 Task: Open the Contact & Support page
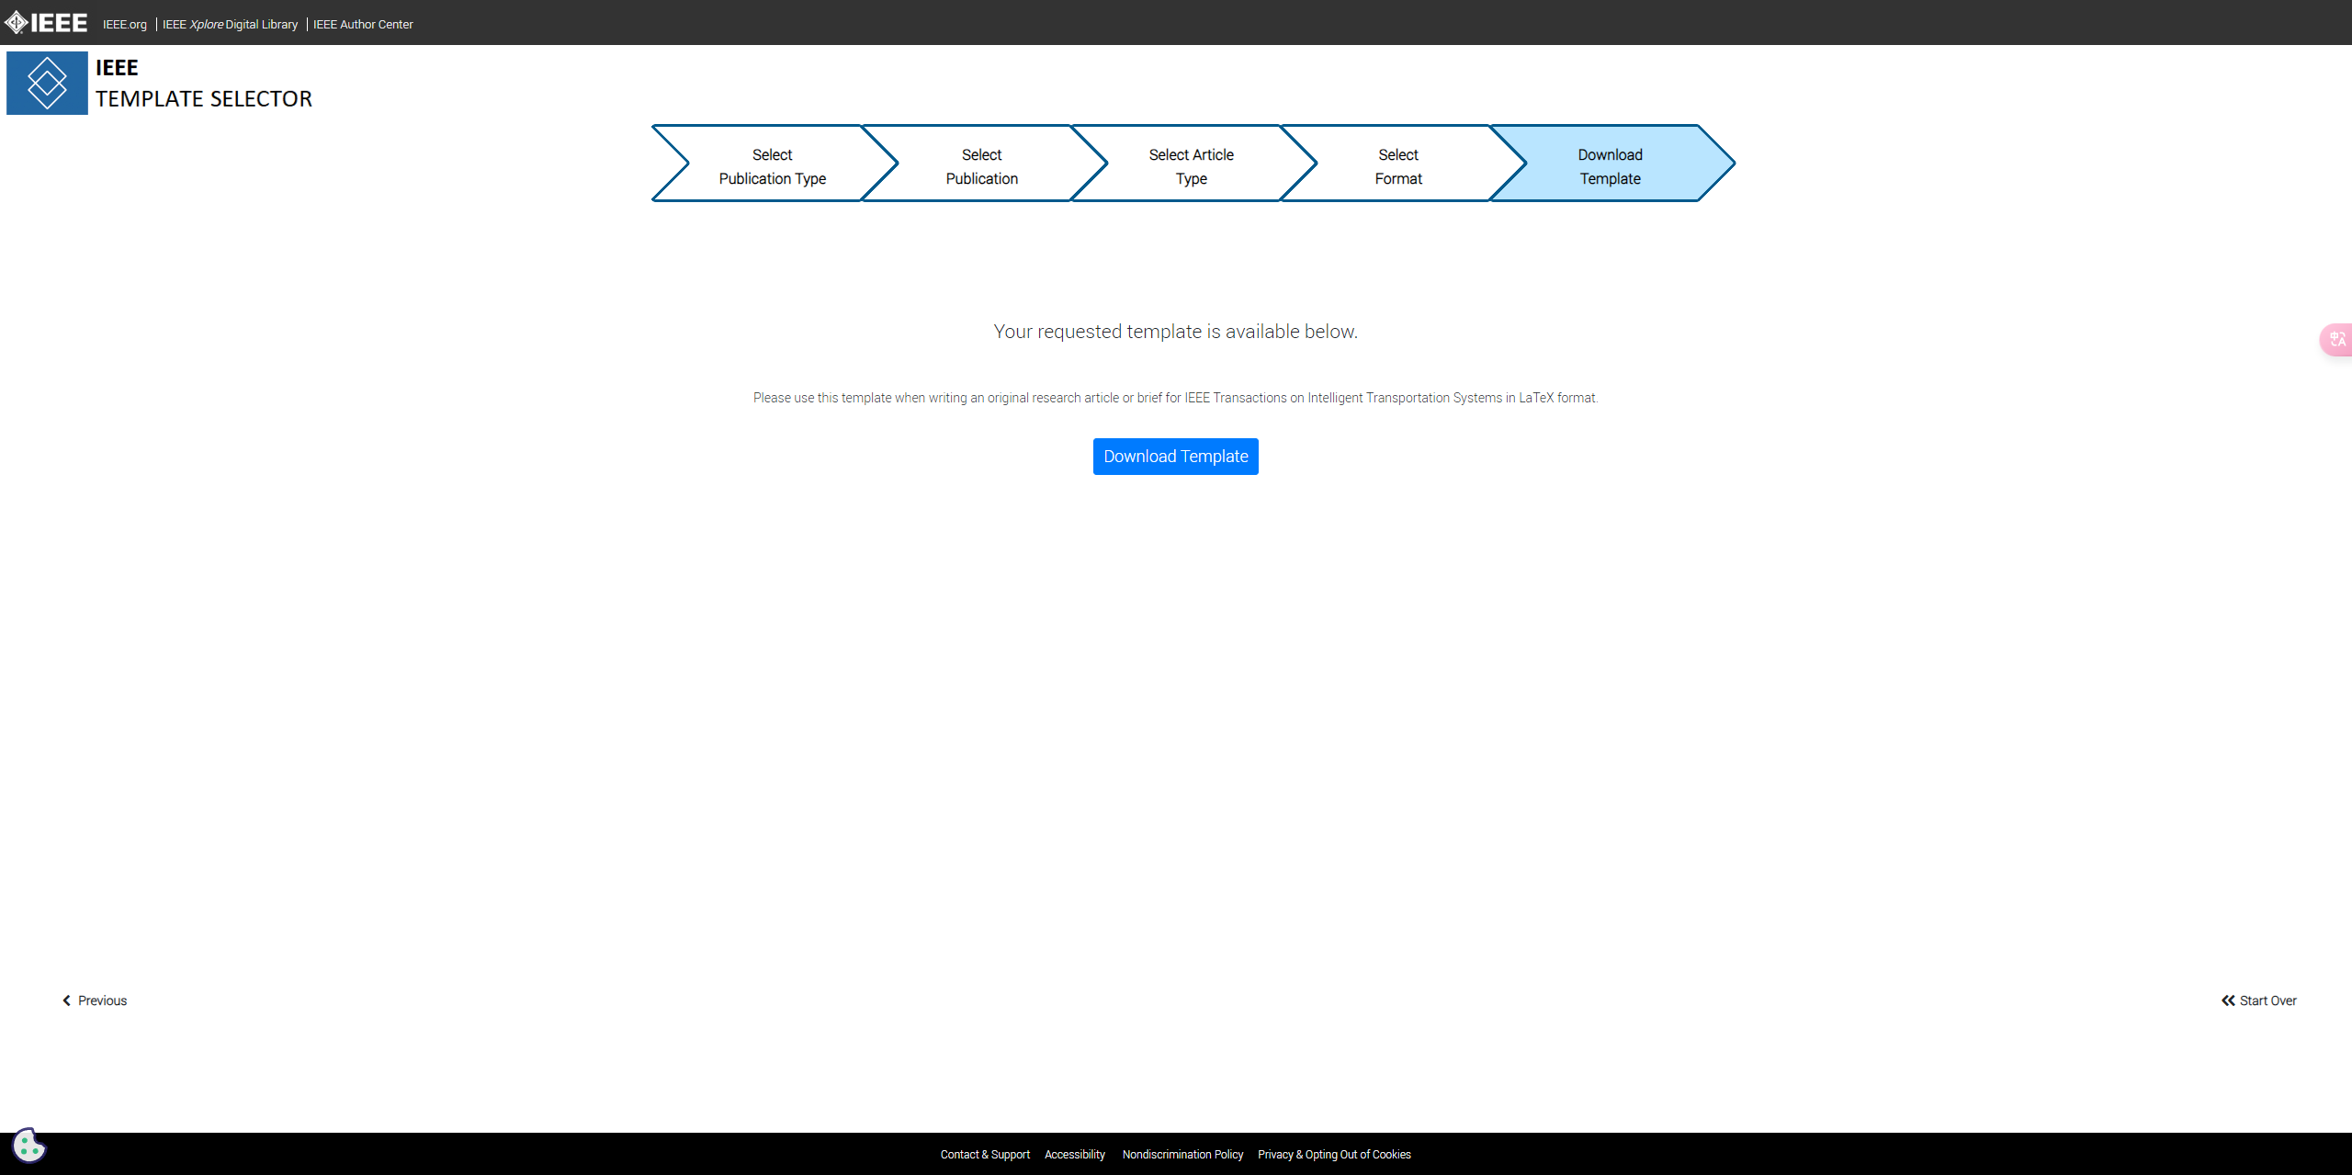coord(982,1154)
